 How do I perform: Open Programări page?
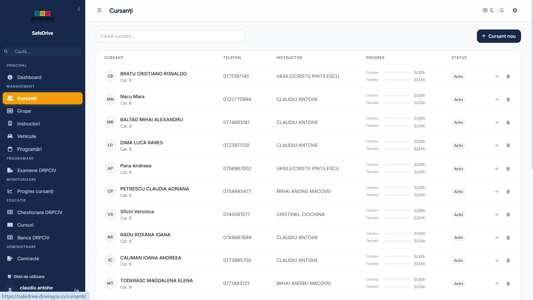[42, 149]
